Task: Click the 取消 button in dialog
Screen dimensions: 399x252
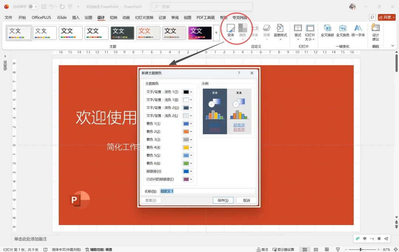Action: click(x=246, y=200)
